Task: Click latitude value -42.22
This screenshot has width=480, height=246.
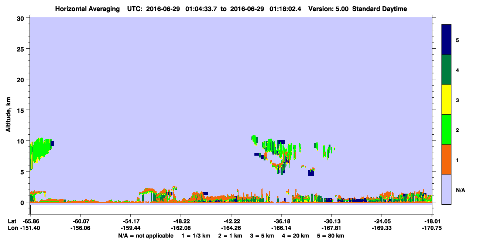Action: [x=231, y=221]
